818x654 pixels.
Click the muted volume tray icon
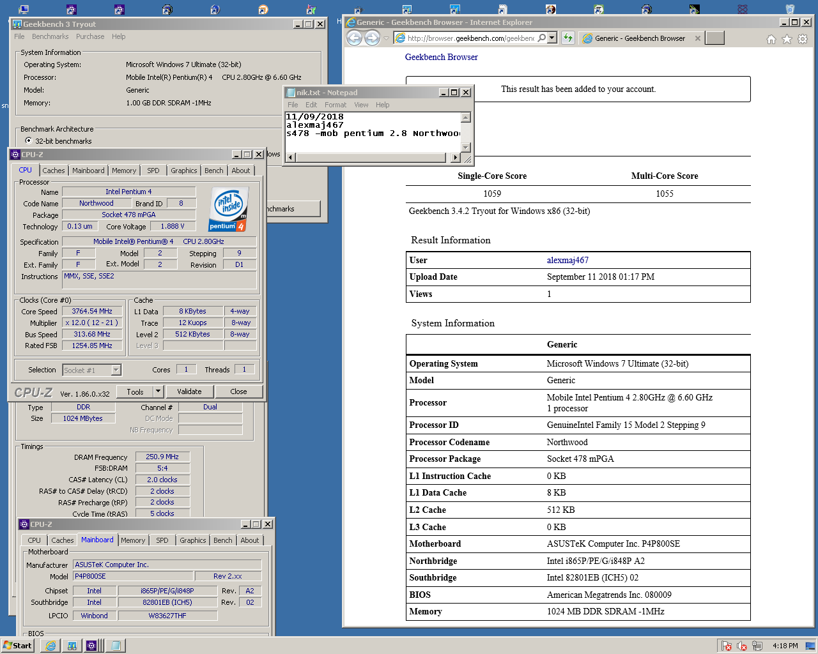[x=742, y=646]
